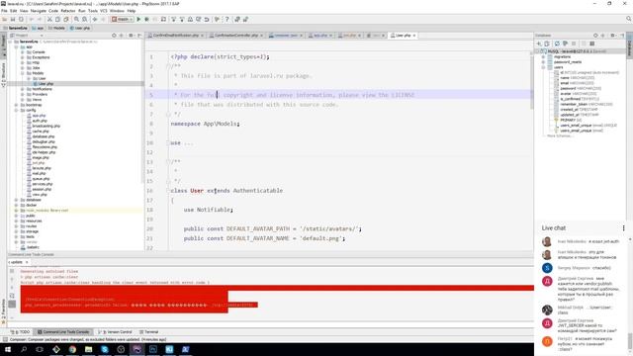The width and height of the screenshot is (633, 356).
Task: Select the Notifications folder in project tree
Action: pos(42,89)
